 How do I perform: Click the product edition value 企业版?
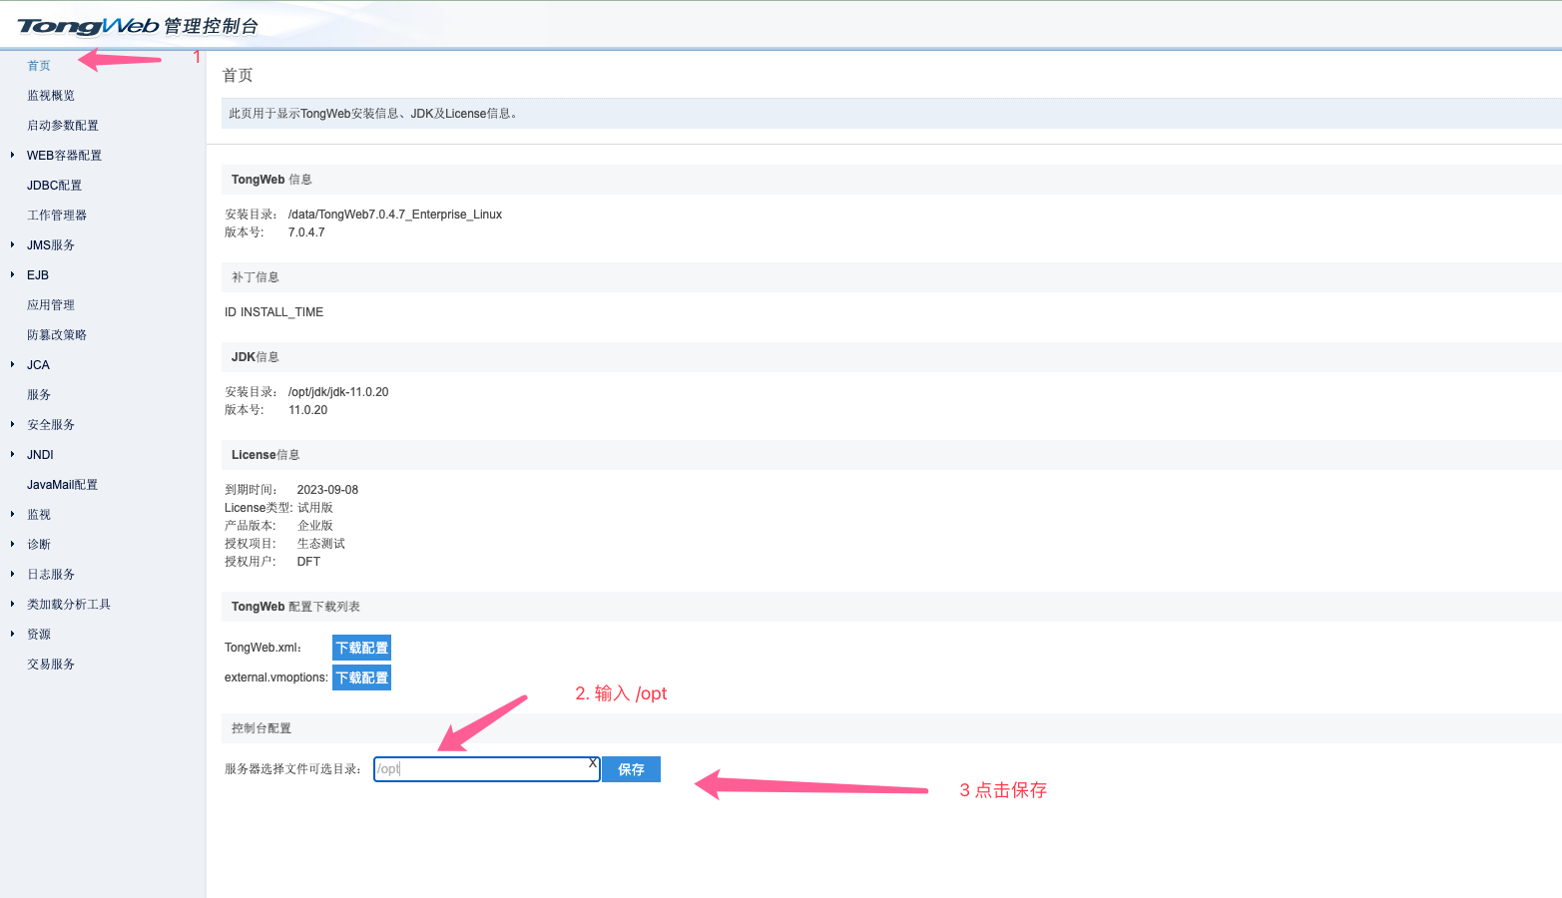click(315, 526)
